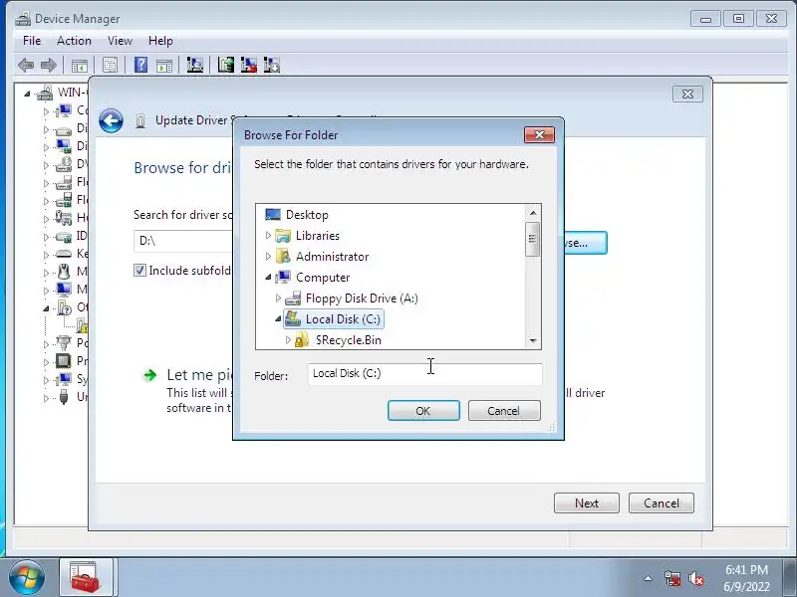Screen dimensions: 797x597
Task: Click the Disable device toolbar icon
Action: pos(272,65)
